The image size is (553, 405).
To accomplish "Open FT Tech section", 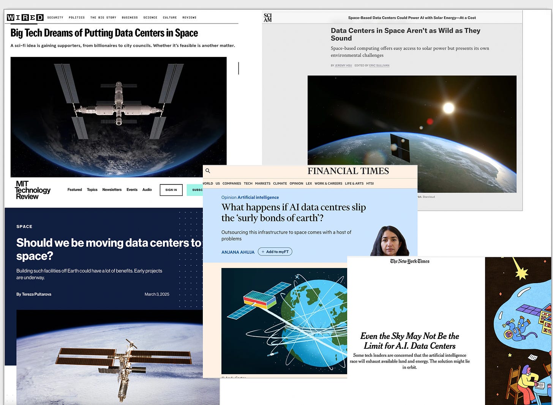I will pyautogui.click(x=248, y=183).
